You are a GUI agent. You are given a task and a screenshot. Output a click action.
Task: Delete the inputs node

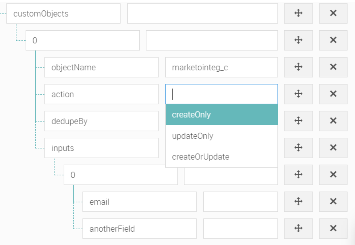tap(333, 147)
